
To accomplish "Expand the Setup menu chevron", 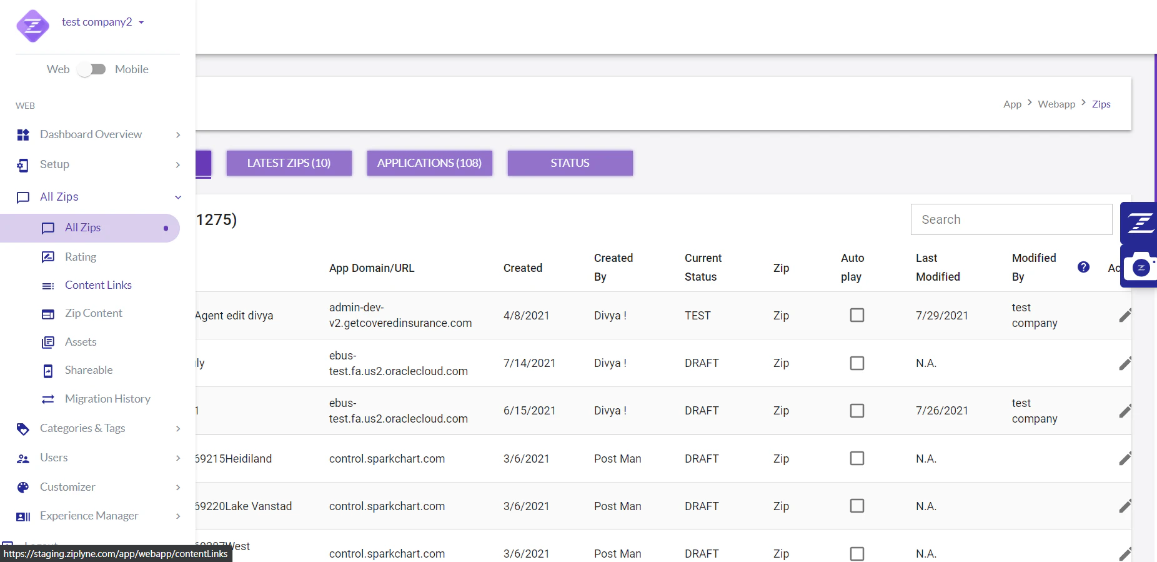I will click(178, 165).
